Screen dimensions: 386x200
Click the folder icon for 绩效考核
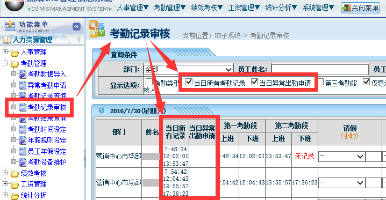click(x=15, y=174)
